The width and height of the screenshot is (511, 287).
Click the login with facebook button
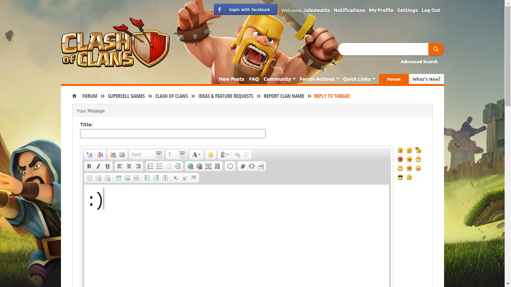(245, 9)
